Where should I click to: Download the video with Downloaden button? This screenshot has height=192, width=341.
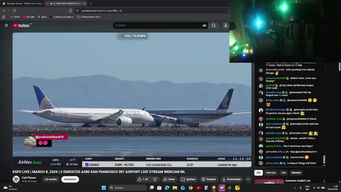coord(231,179)
